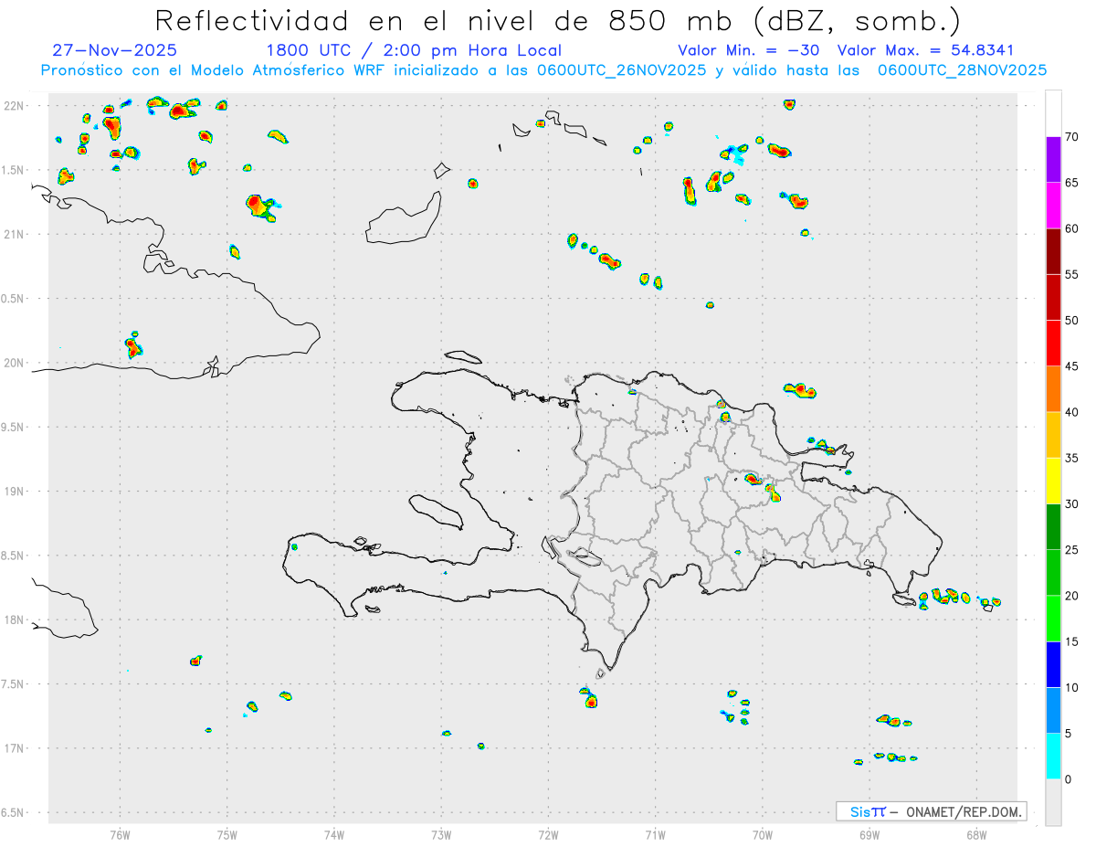Click the grey below-zero segment at the colorbar bottom

tap(1053, 802)
